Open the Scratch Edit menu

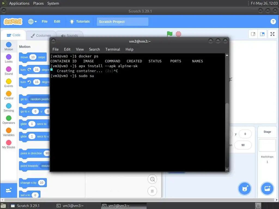pos(57,21)
